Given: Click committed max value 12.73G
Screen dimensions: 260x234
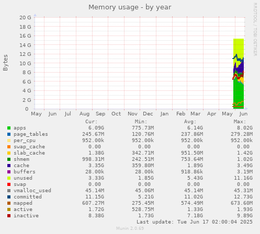Looking at the screenshot, I should [x=243, y=197].
